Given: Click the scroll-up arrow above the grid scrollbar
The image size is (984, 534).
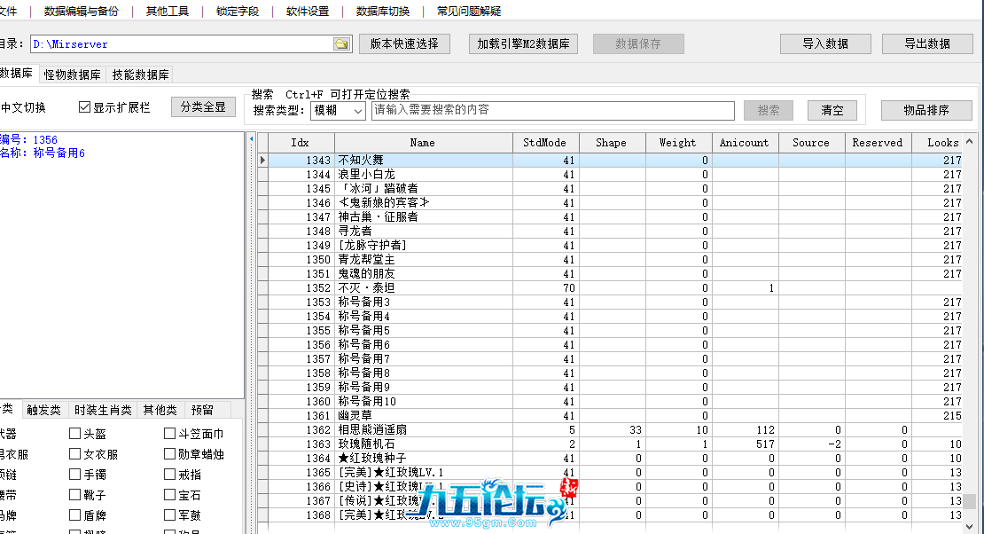Looking at the screenshot, I should tap(970, 142).
